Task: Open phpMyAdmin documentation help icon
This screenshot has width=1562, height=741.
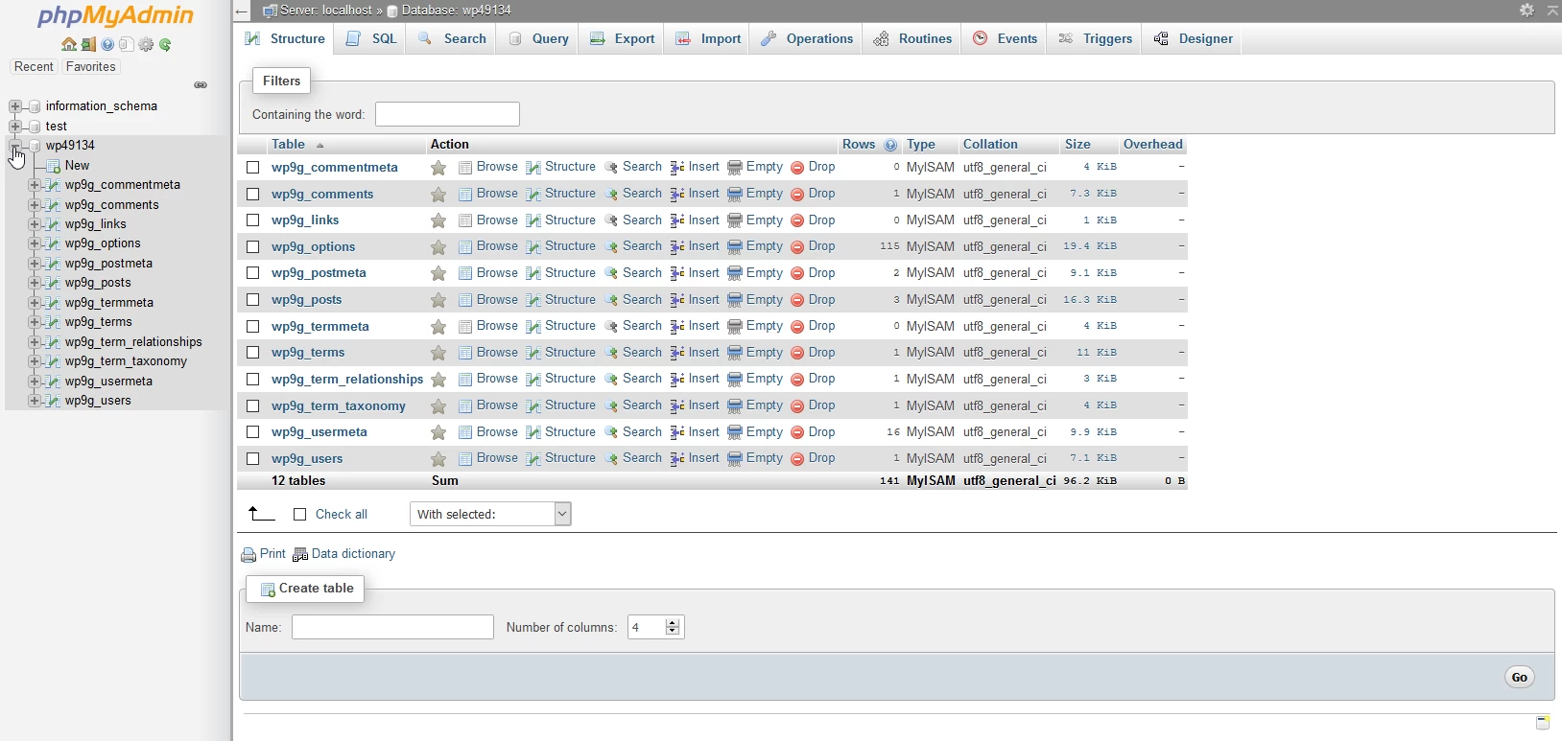Action: 107,44
